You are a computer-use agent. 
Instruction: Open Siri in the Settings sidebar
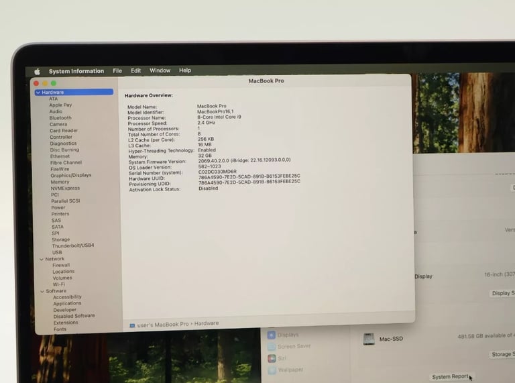tap(277, 358)
